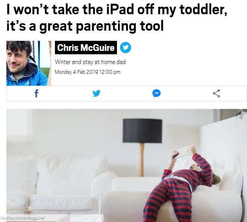Click the black lampshade in the photo

pyautogui.click(x=142, y=131)
